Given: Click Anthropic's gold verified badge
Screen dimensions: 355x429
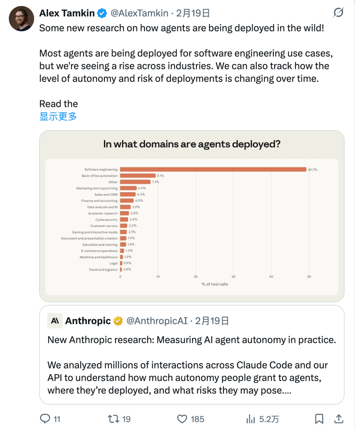Looking at the screenshot, I should coord(118,321).
